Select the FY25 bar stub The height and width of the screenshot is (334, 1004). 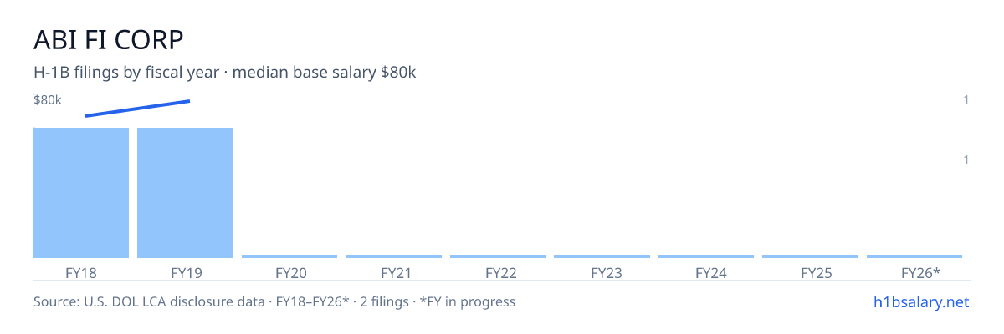point(810,256)
